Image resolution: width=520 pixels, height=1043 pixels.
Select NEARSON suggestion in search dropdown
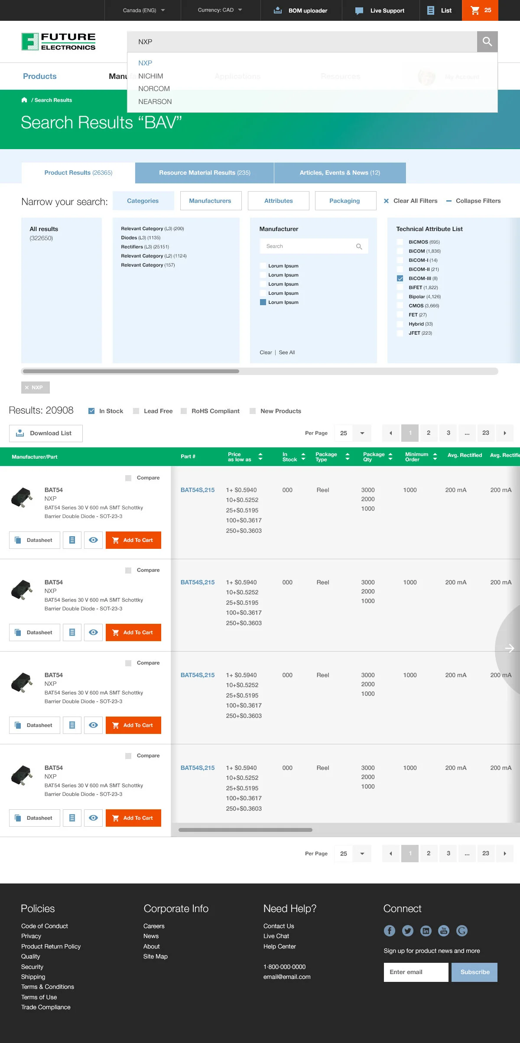[x=155, y=101]
